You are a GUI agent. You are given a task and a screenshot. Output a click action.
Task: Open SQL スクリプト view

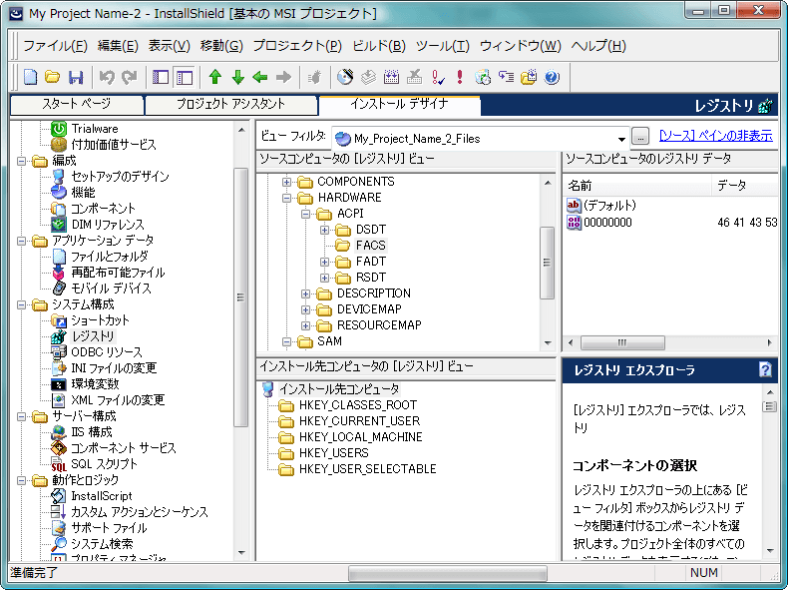click(x=104, y=464)
